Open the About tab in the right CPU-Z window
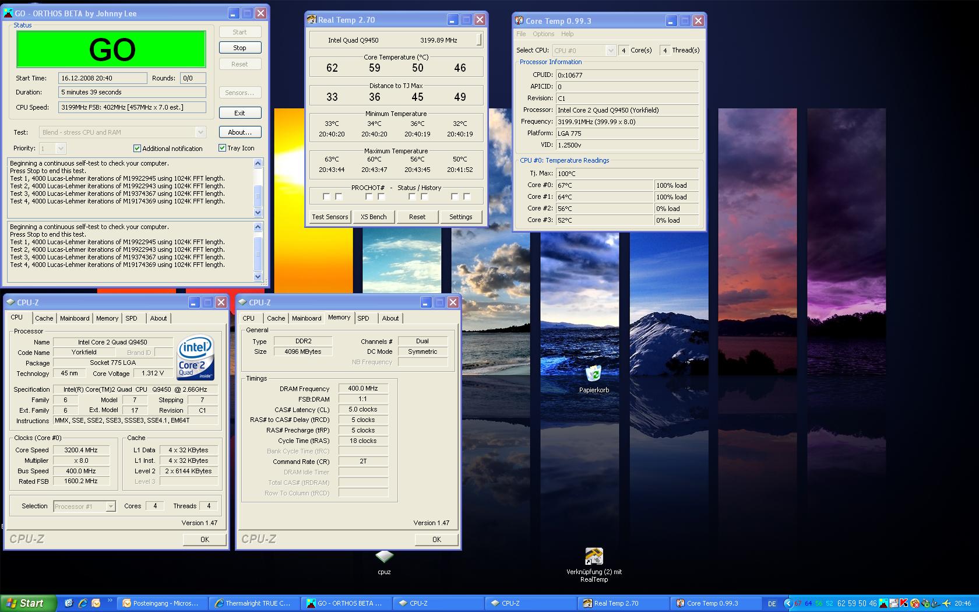 pos(390,318)
